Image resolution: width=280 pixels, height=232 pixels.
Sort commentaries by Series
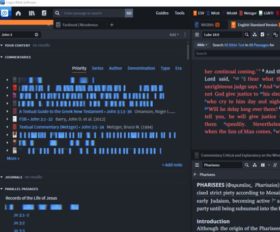[98, 68]
